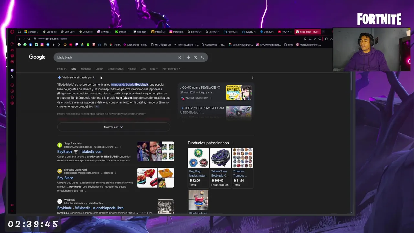Open the GX Control speedometer icon in sidebar
The width and height of the screenshot is (414, 233).
pos(12,44)
